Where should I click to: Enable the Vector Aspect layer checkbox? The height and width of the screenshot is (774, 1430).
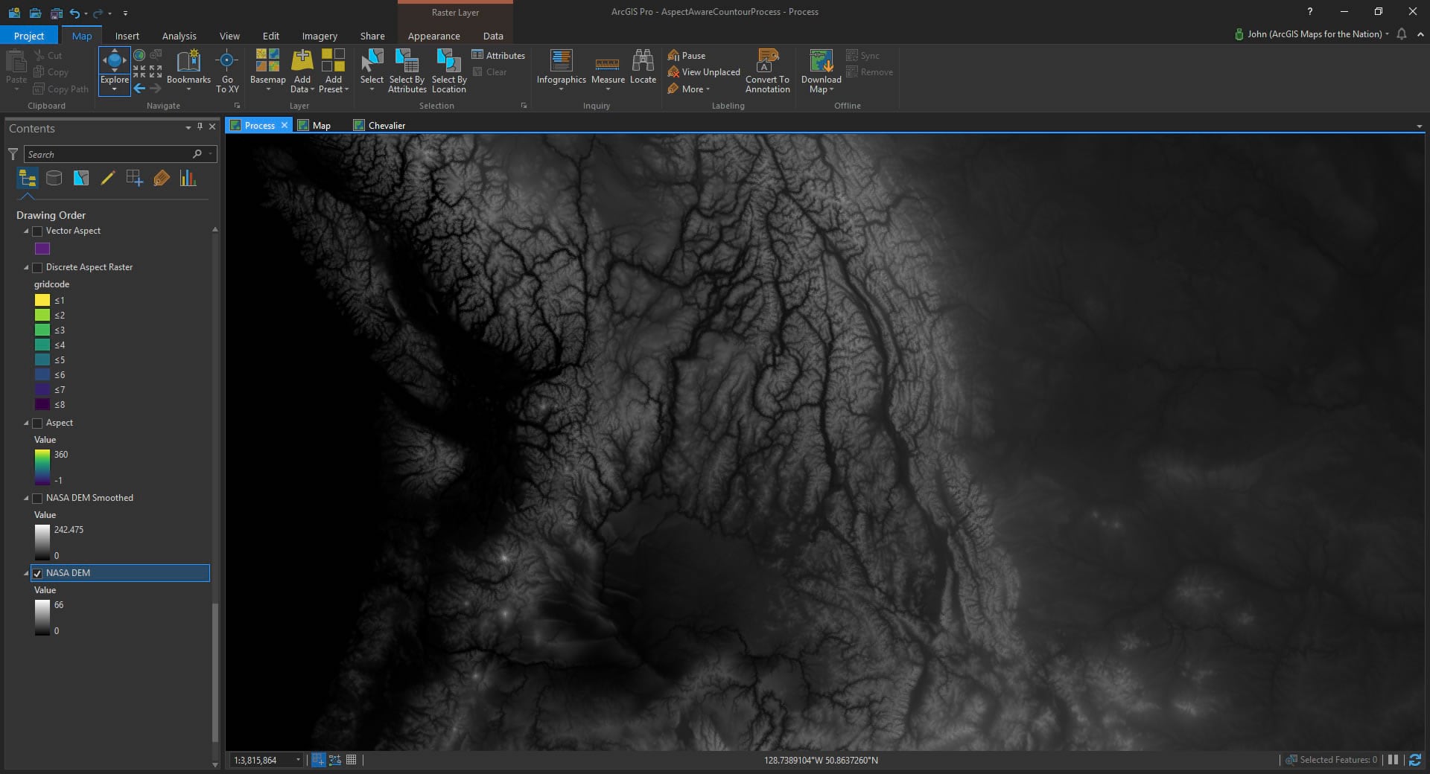37,231
